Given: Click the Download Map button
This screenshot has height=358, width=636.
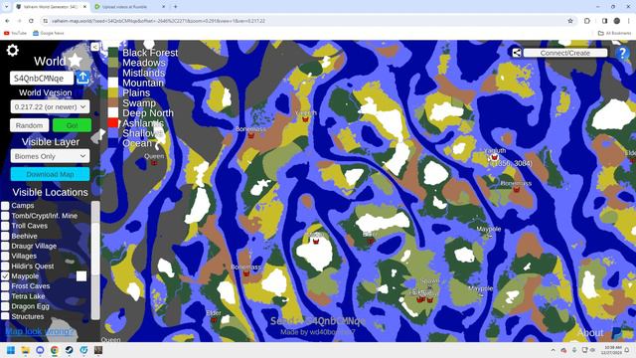Looking at the screenshot, I should [50, 174].
